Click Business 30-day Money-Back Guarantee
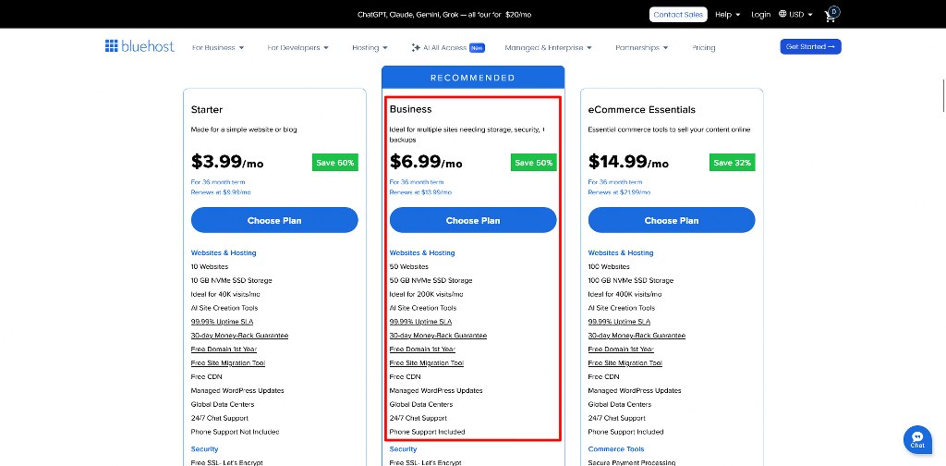The height and width of the screenshot is (466, 946). click(438, 336)
